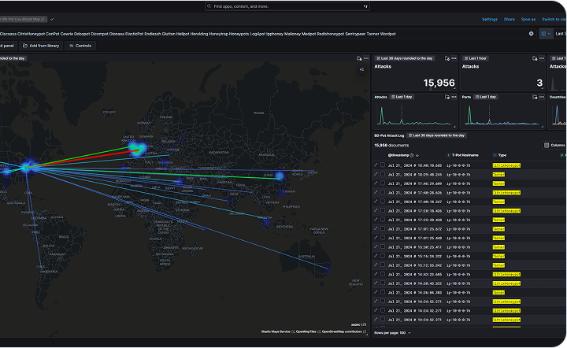The width and height of the screenshot is (567, 348).
Task: Select checkbox for the 17:40:28.626 row
Action: click(383, 192)
